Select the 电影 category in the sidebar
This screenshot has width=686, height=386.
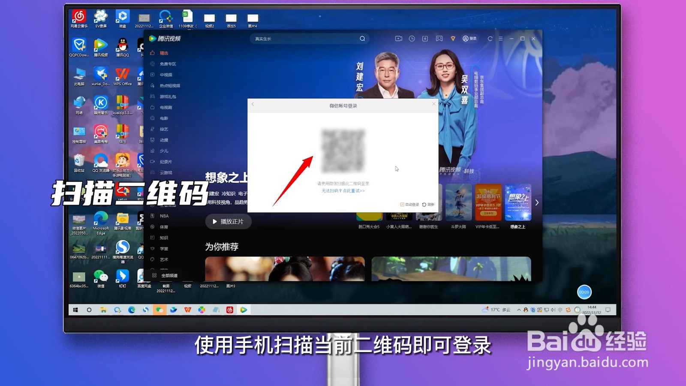coord(164,118)
